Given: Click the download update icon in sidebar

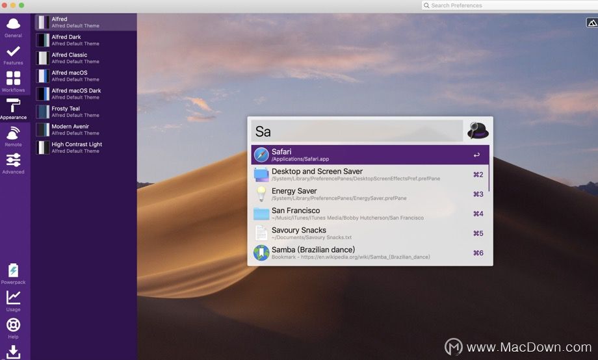Looking at the screenshot, I should (14, 352).
